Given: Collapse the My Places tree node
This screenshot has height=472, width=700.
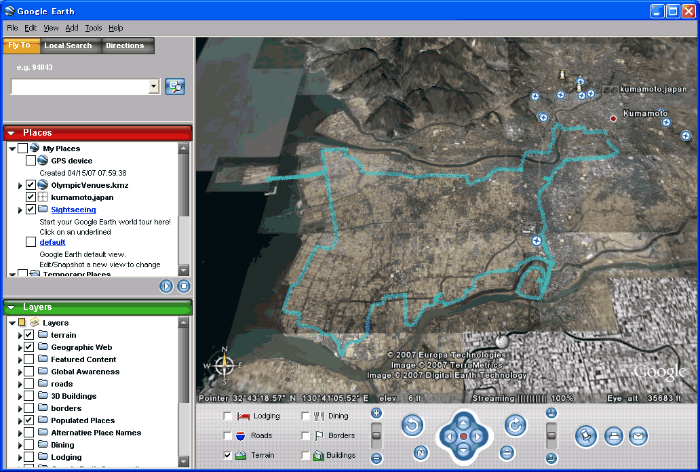Looking at the screenshot, I should pos(12,149).
